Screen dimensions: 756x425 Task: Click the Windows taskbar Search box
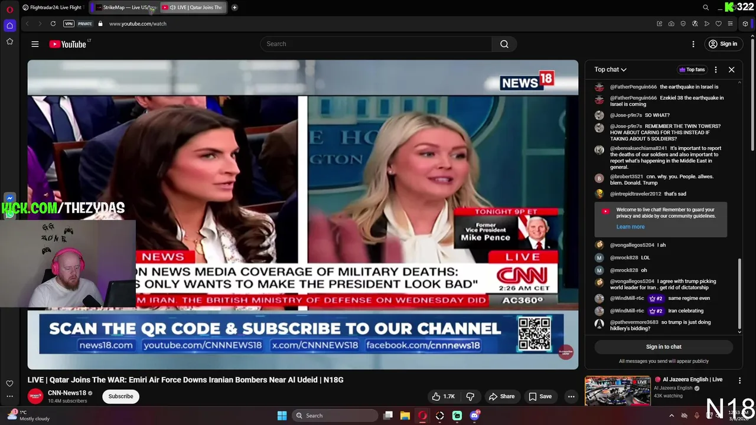pyautogui.click(x=335, y=416)
